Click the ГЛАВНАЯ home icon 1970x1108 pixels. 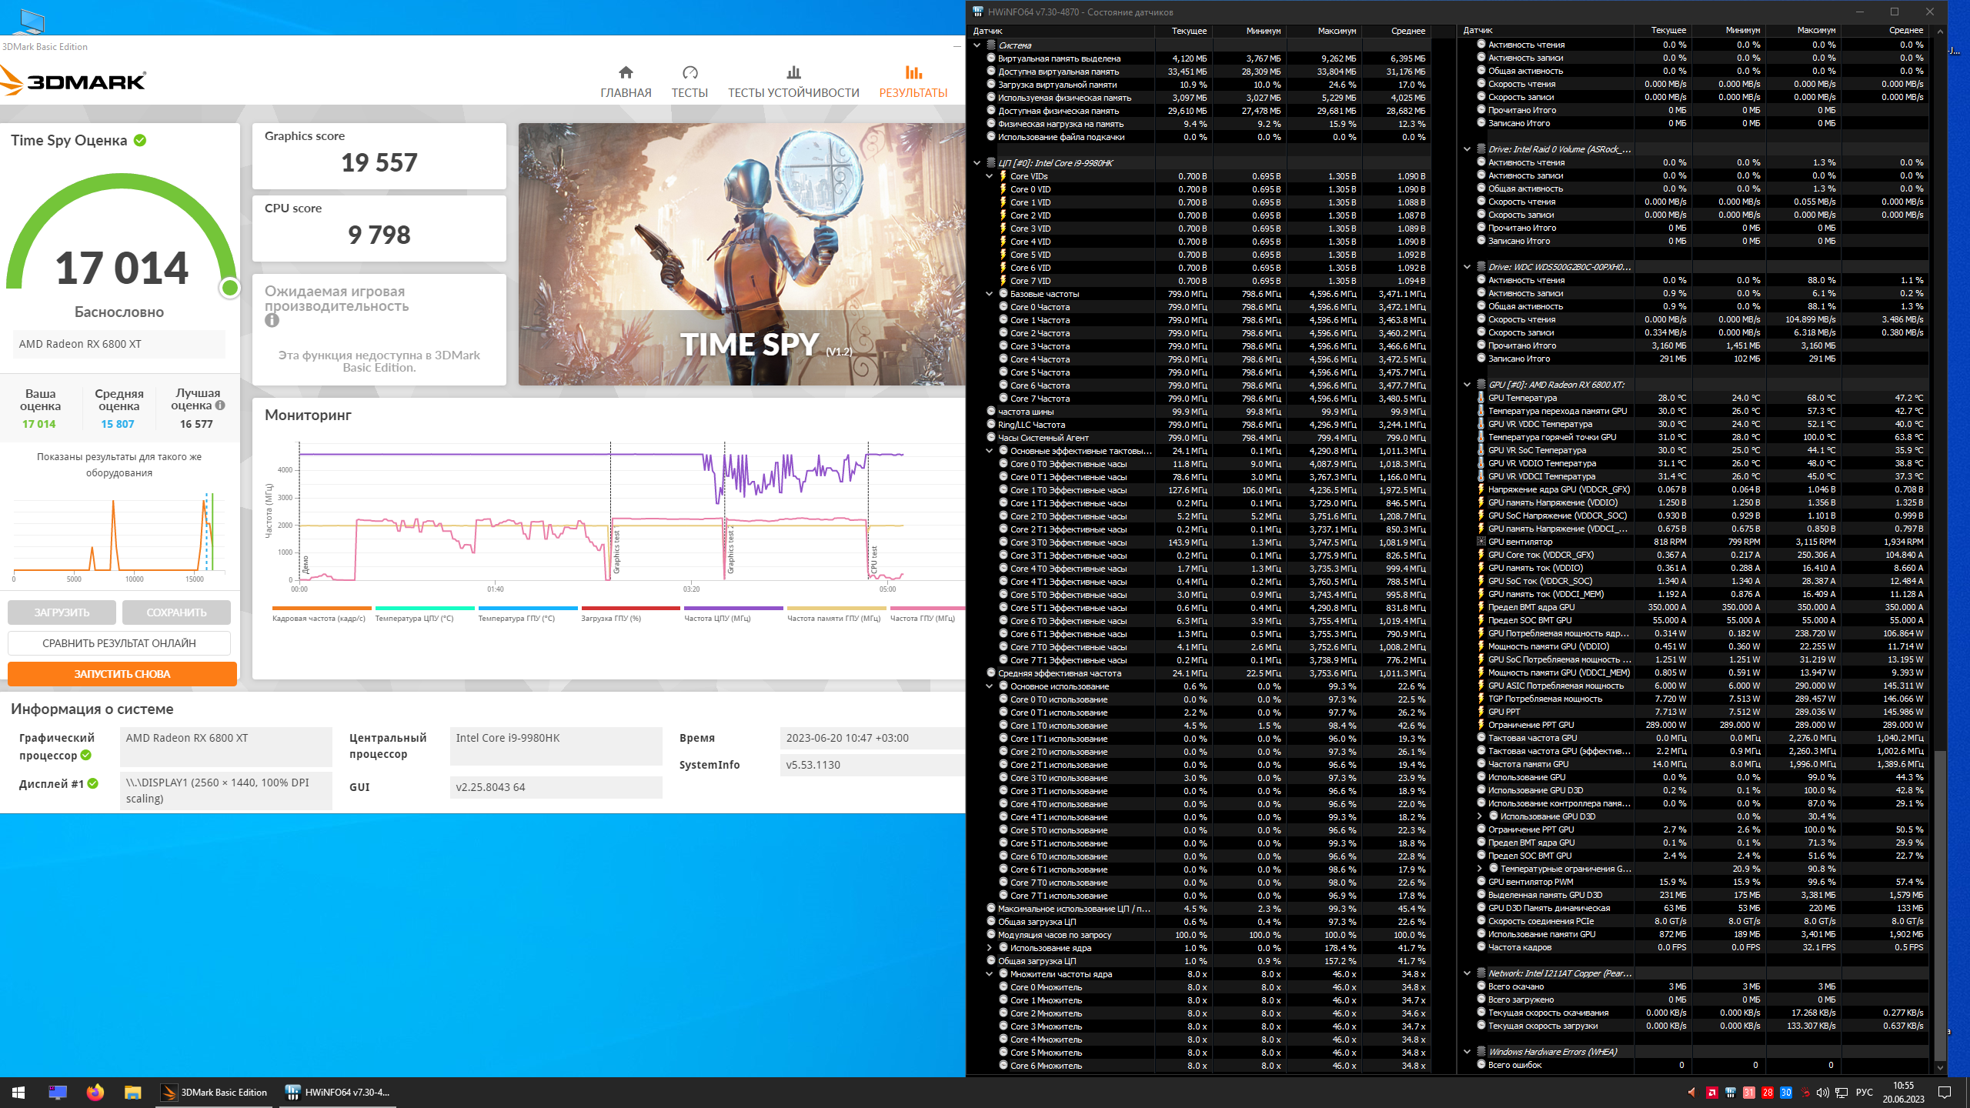626,73
